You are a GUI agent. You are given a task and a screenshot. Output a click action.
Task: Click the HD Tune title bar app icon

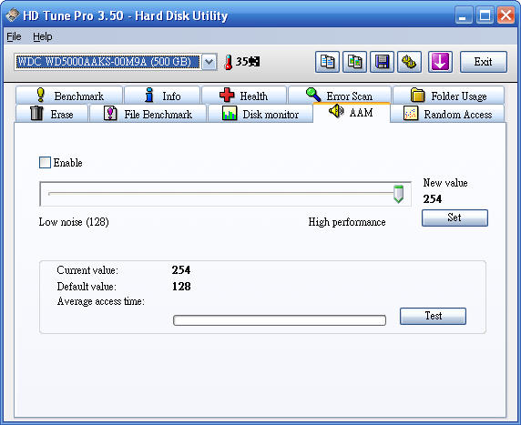(x=13, y=15)
